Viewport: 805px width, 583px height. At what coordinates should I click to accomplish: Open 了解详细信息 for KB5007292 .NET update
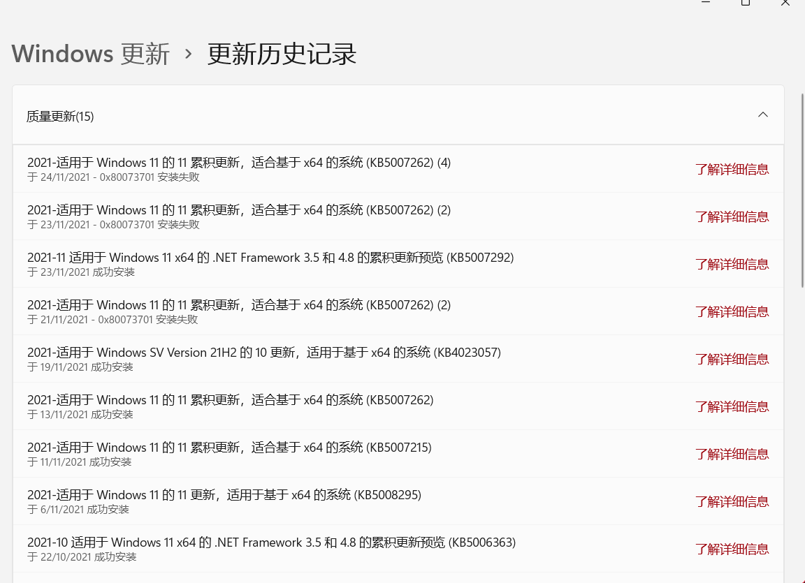732,264
